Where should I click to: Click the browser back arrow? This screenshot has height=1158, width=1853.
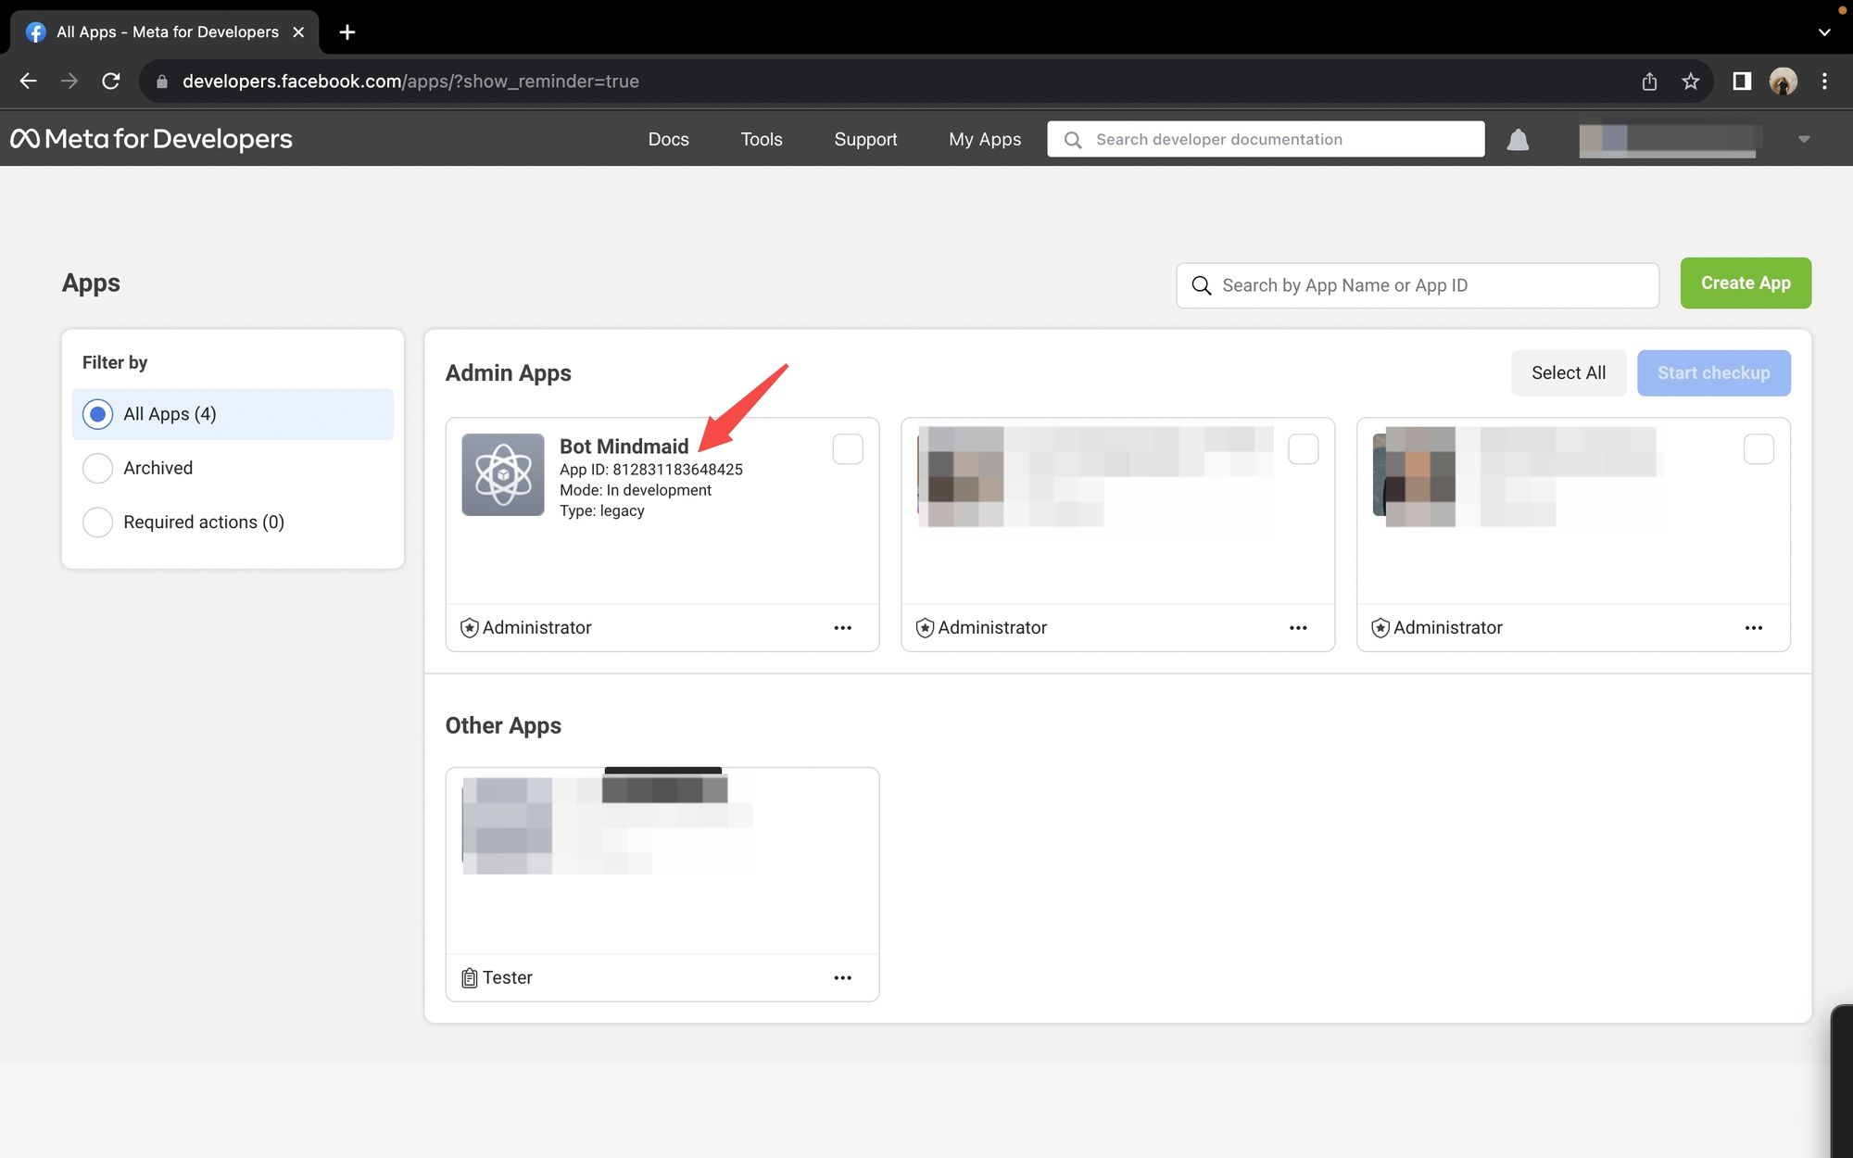28,82
